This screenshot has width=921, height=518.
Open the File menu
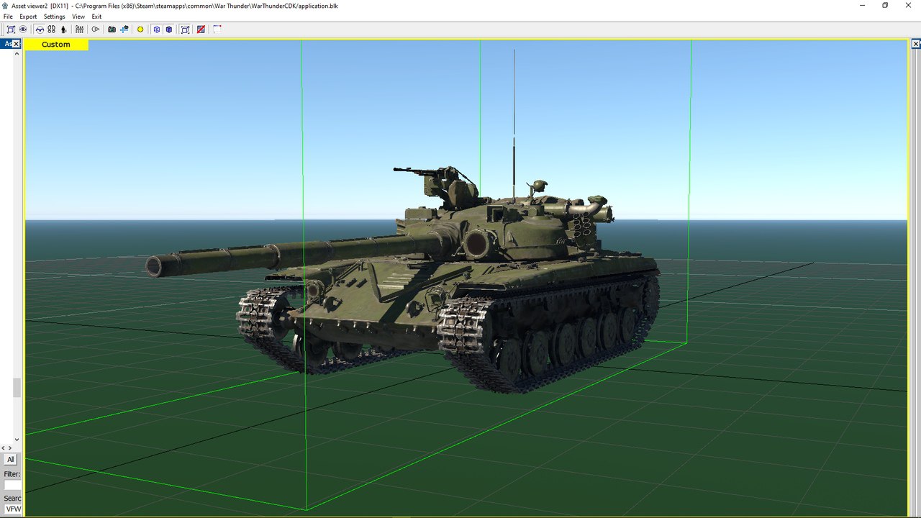point(8,17)
